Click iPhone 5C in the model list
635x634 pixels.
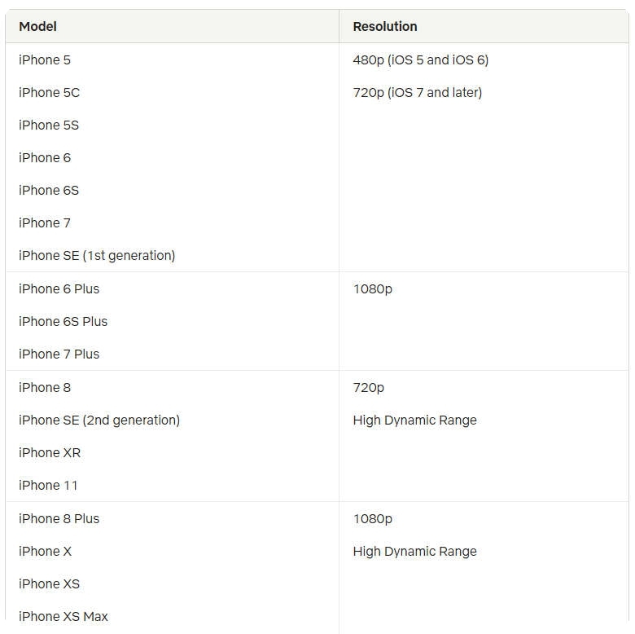click(x=49, y=92)
